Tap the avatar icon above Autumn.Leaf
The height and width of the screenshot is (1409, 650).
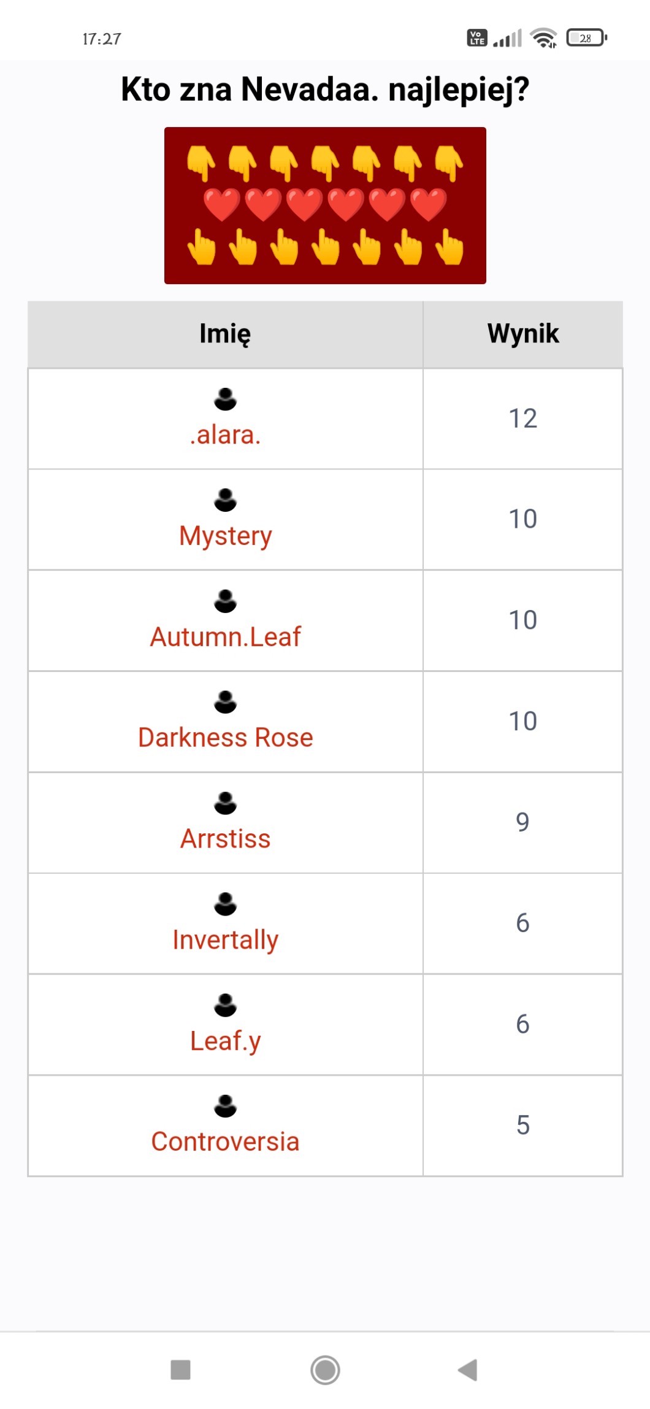click(225, 601)
